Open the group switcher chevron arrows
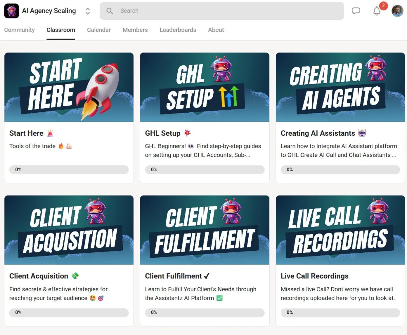Viewport: 407px width, 335px height. click(88, 11)
